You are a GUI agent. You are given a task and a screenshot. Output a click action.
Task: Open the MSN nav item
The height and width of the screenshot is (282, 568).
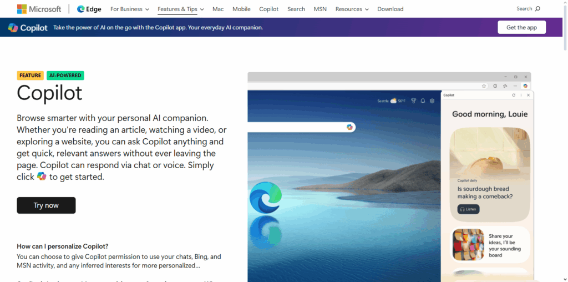[x=320, y=9]
